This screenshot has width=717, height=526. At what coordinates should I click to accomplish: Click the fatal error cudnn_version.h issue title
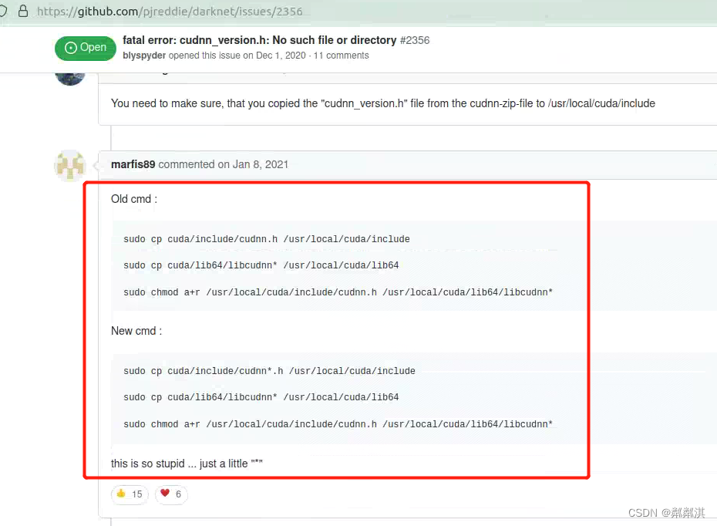(258, 40)
